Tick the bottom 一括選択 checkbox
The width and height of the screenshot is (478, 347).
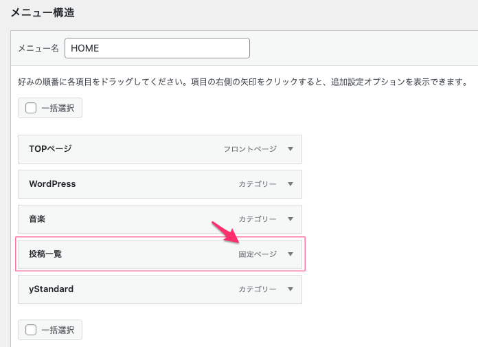31,330
